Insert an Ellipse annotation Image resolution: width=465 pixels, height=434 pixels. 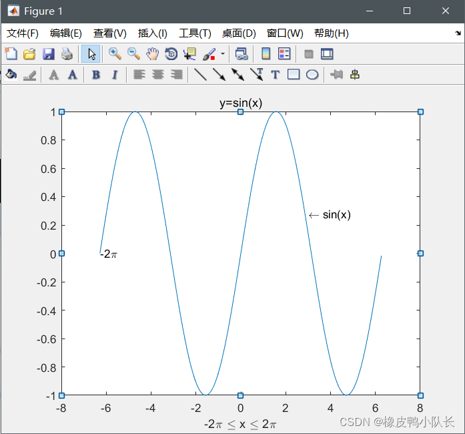click(x=312, y=75)
